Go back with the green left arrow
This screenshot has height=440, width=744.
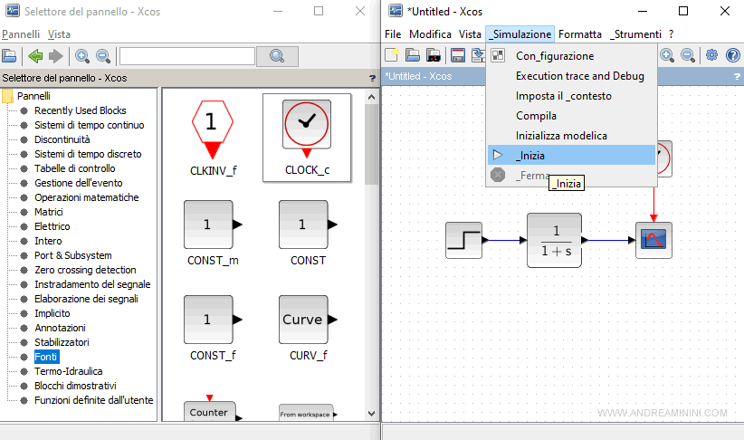click(x=35, y=56)
